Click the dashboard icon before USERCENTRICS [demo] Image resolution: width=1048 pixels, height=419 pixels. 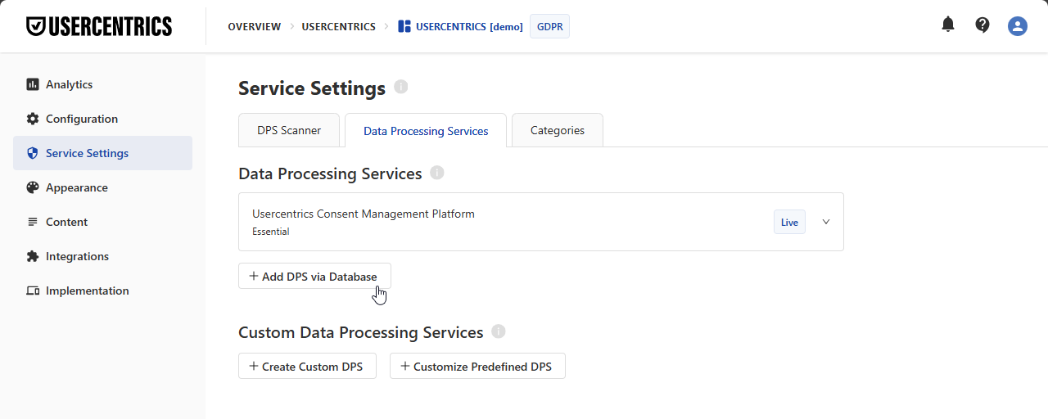click(404, 26)
